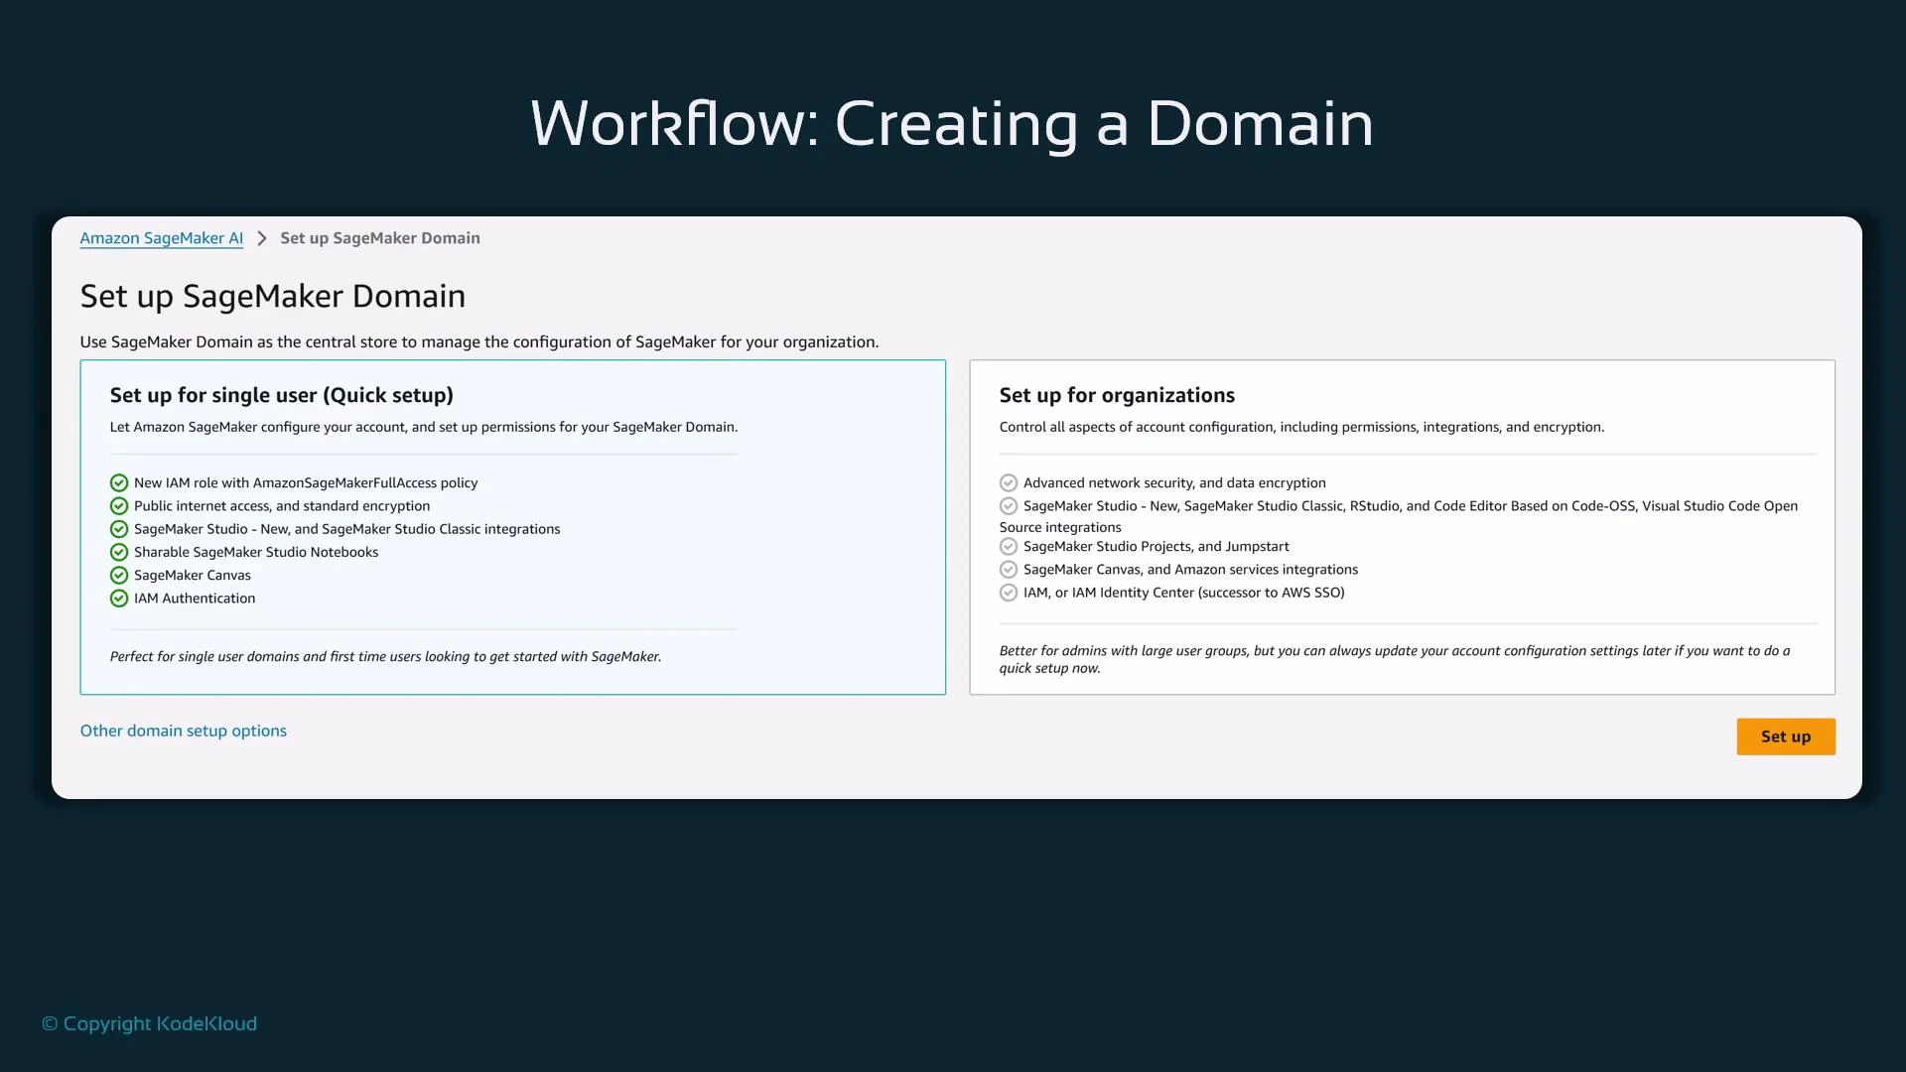Click the checkmark beside Sharable SageMaker Studio Notebooks
1906x1072 pixels.
118,552
